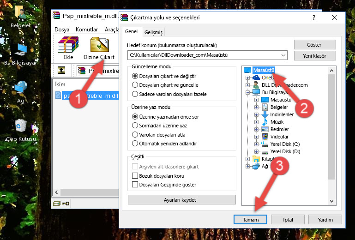Click the dialog help question mark
355x240 pixels.
coord(314,18)
